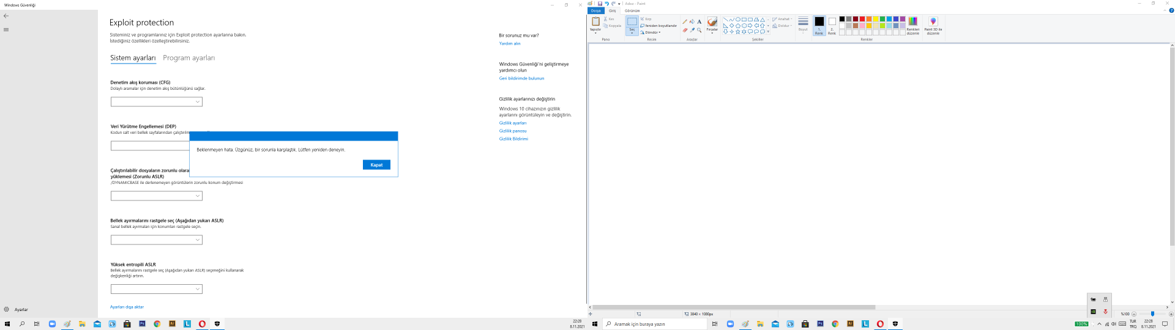Select the Fill bucket tool in Paint

click(692, 21)
